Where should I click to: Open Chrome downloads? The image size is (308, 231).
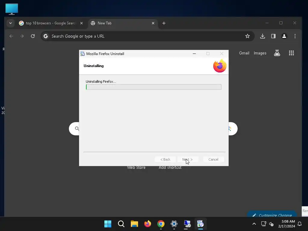pyautogui.click(x=263, y=36)
